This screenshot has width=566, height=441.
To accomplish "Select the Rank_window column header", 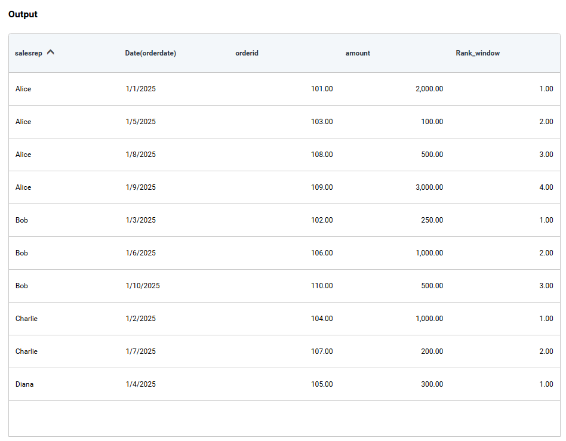I will pyautogui.click(x=478, y=53).
